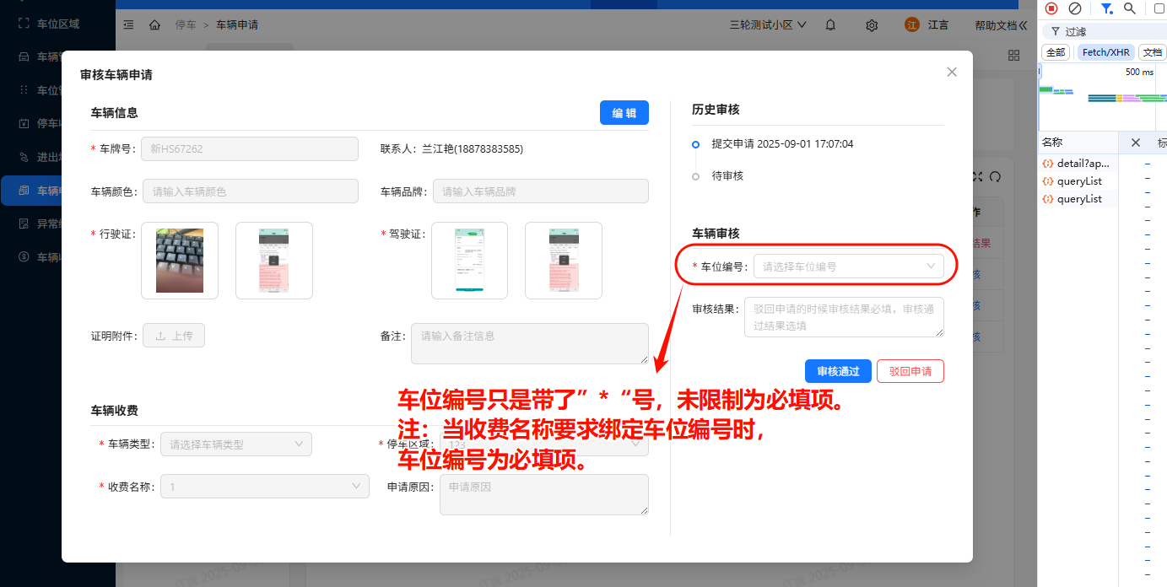Enable the Fetch/XHR request filter chip
The width and height of the screenshot is (1167, 587).
(1105, 51)
